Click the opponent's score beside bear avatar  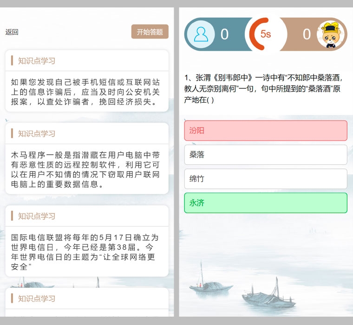coord(307,34)
